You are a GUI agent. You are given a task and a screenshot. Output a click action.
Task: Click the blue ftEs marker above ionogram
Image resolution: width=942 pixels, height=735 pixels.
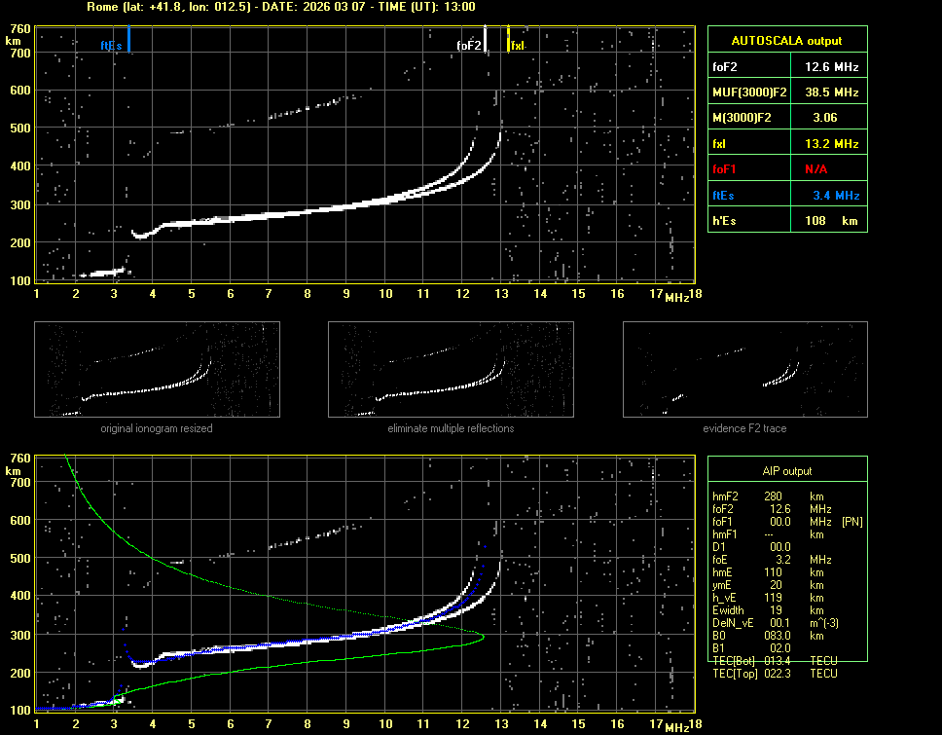127,41
